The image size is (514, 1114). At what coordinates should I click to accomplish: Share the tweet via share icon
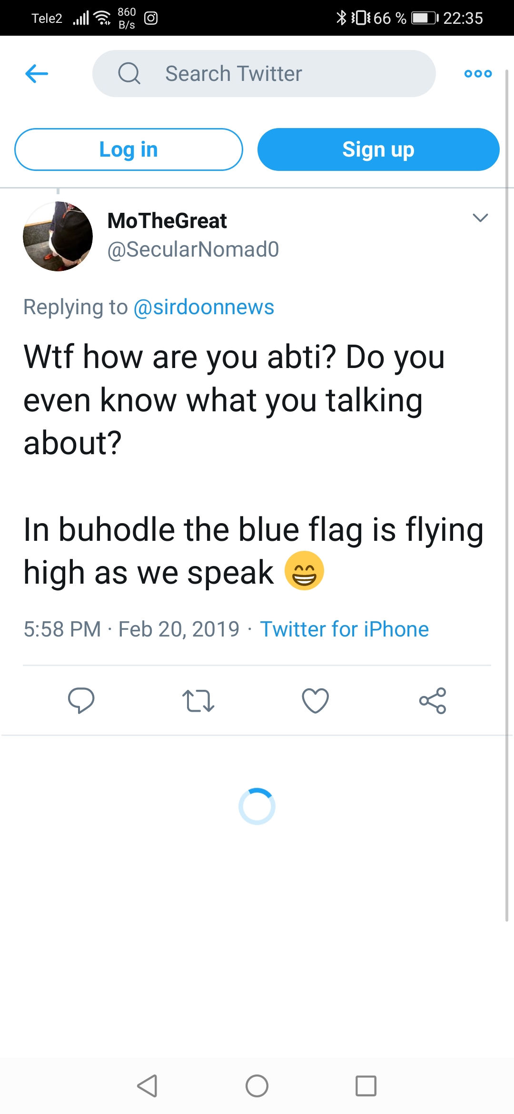432,701
